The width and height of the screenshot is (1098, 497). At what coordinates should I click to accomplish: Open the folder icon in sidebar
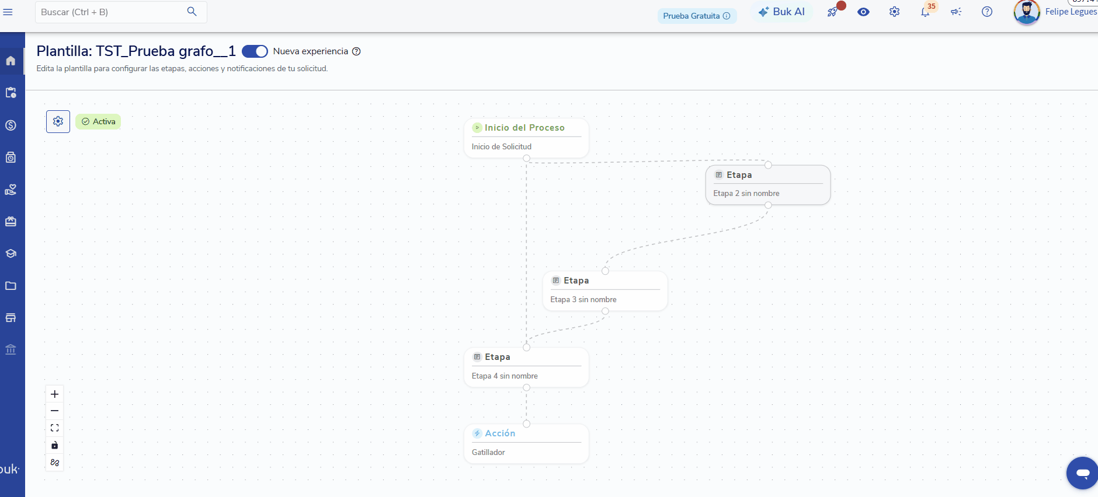[x=11, y=286]
